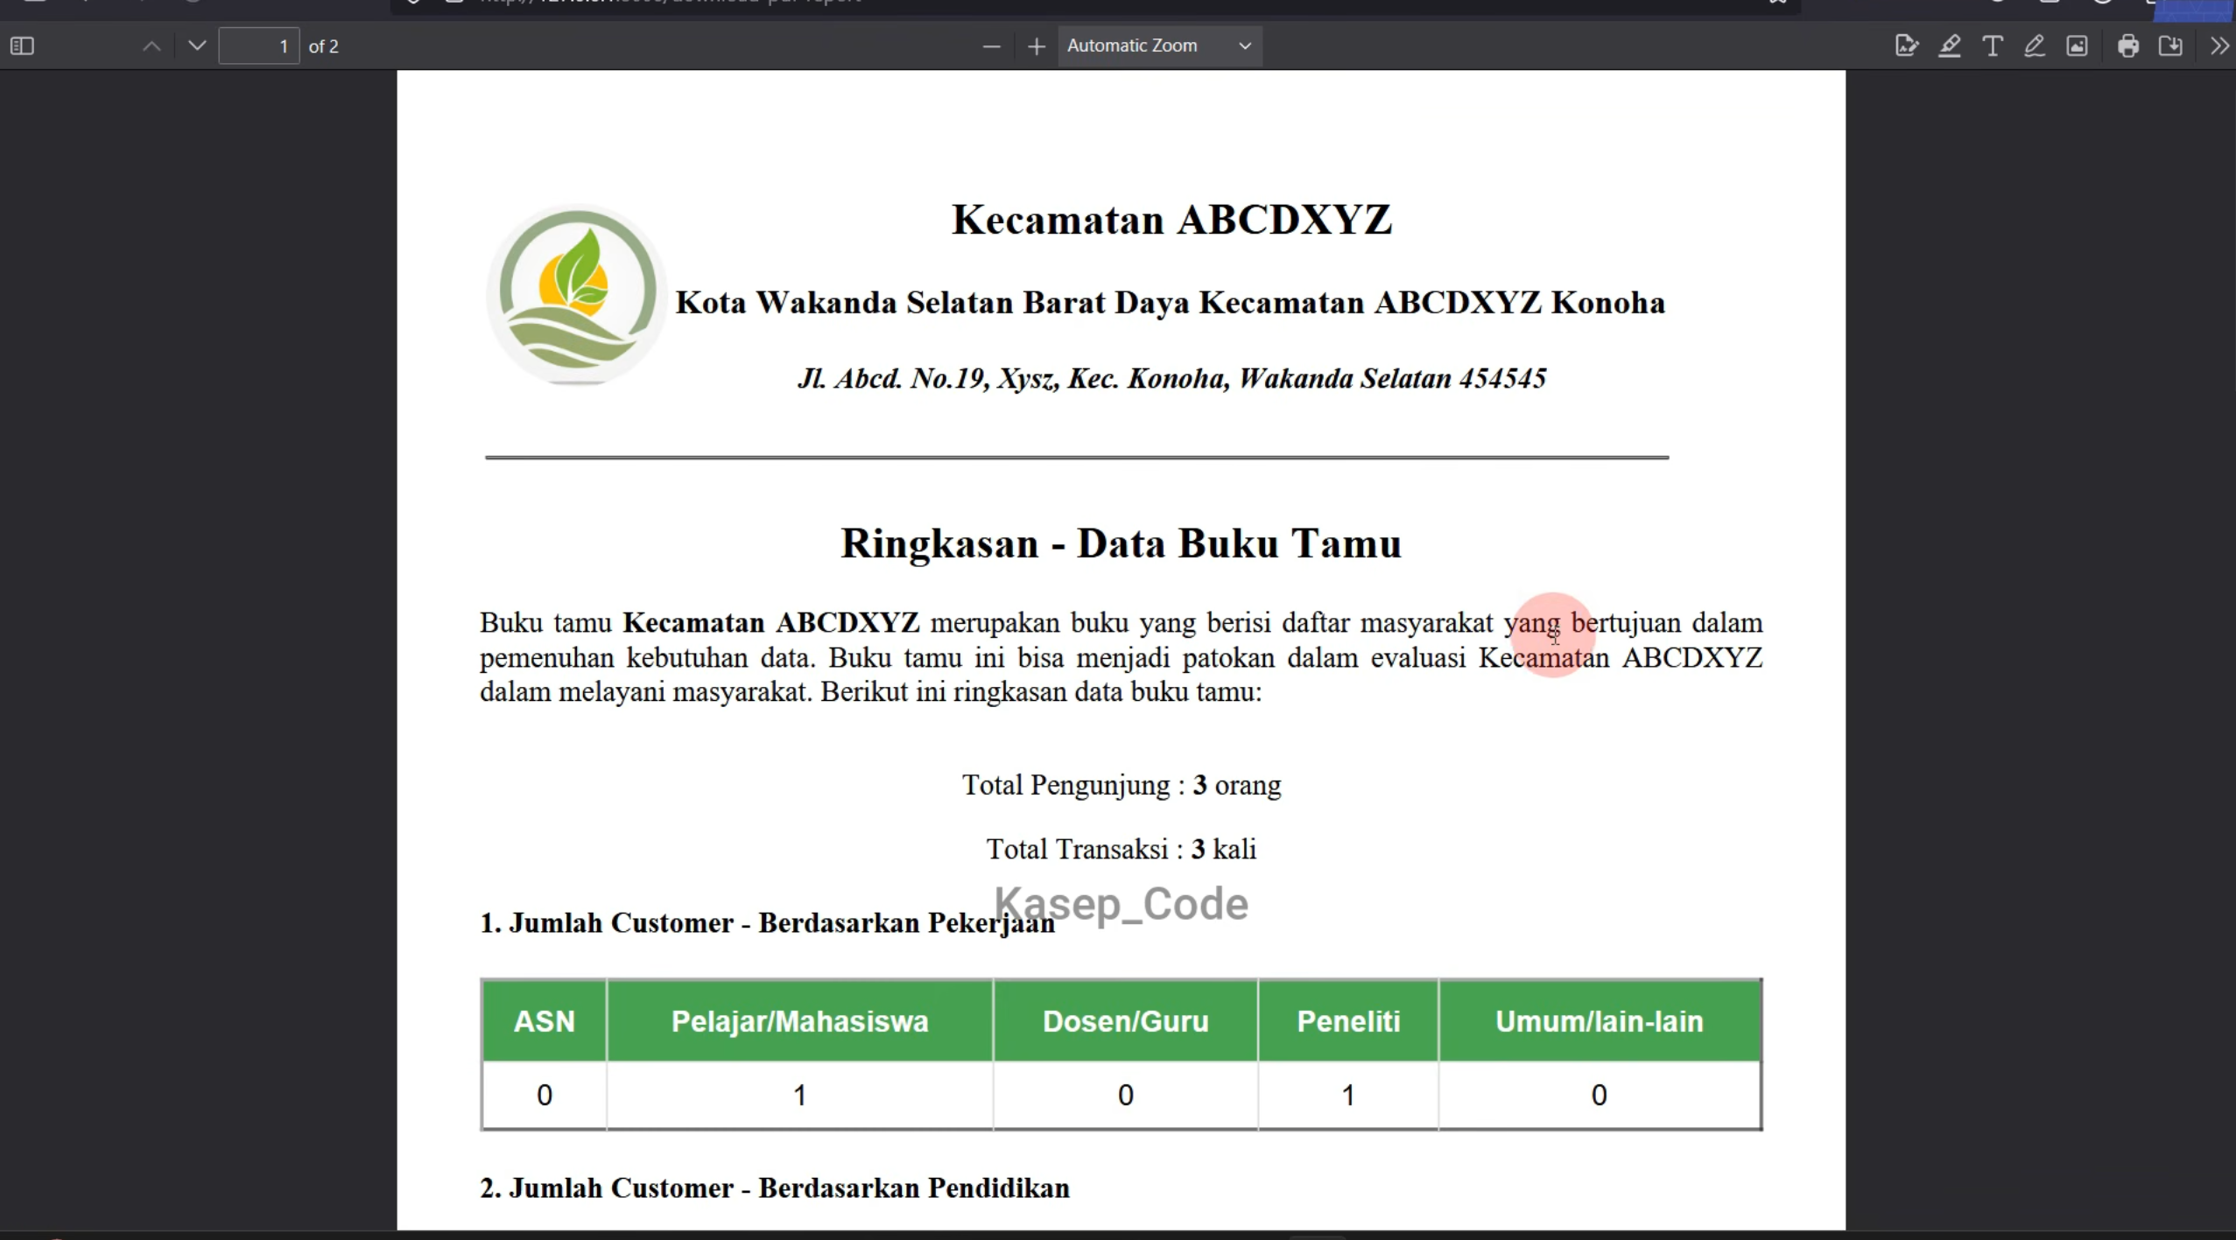Screen dimensions: 2236x1240
Task: Zoom out with the minus button
Action: (x=991, y=46)
